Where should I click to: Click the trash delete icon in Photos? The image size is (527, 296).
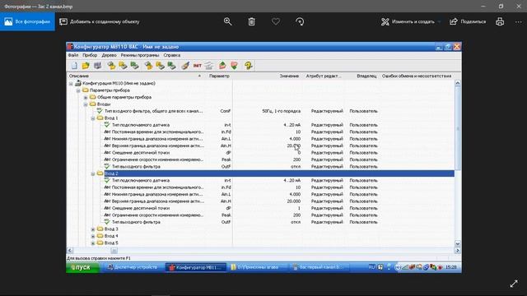point(251,21)
